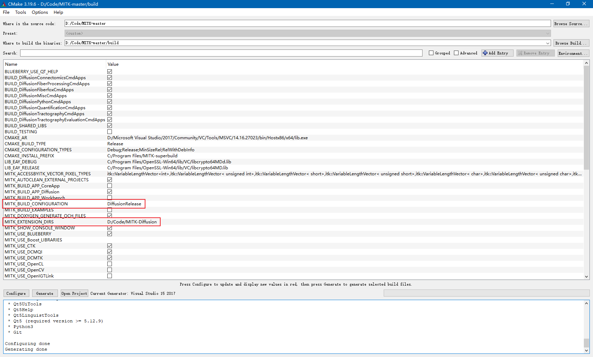Toggle the Advanced checkbox
This screenshot has width=593, height=357.
pyautogui.click(x=456, y=53)
